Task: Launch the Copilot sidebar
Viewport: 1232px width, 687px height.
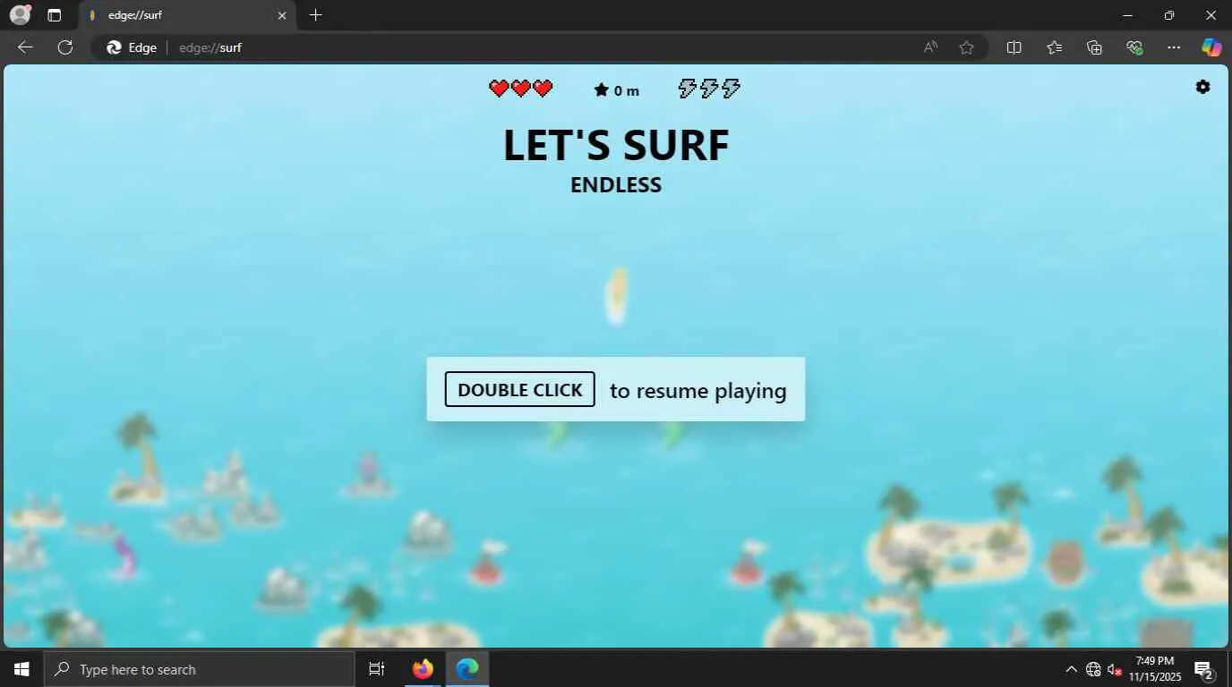Action: pyautogui.click(x=1211, y=47)
